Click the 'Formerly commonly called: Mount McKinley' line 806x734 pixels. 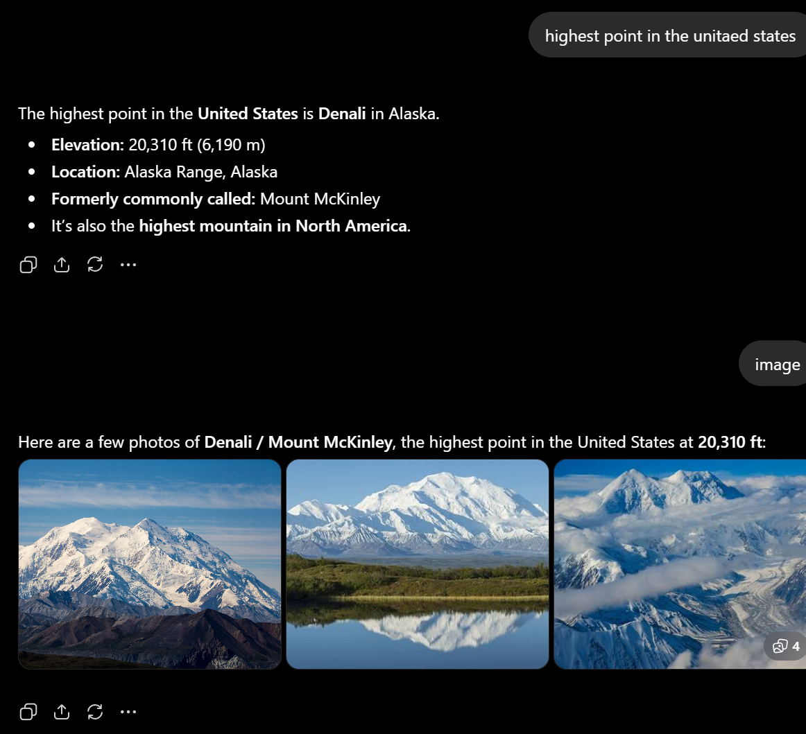coord(216,199)
